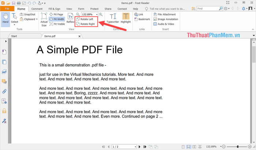256x150 pixels.
Task: Open search settings gear dropdown
Action: 227,8
